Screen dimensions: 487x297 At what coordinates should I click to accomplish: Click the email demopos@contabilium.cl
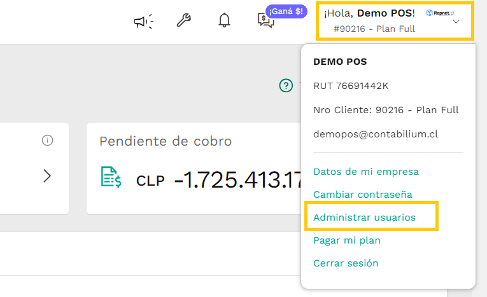376,134
